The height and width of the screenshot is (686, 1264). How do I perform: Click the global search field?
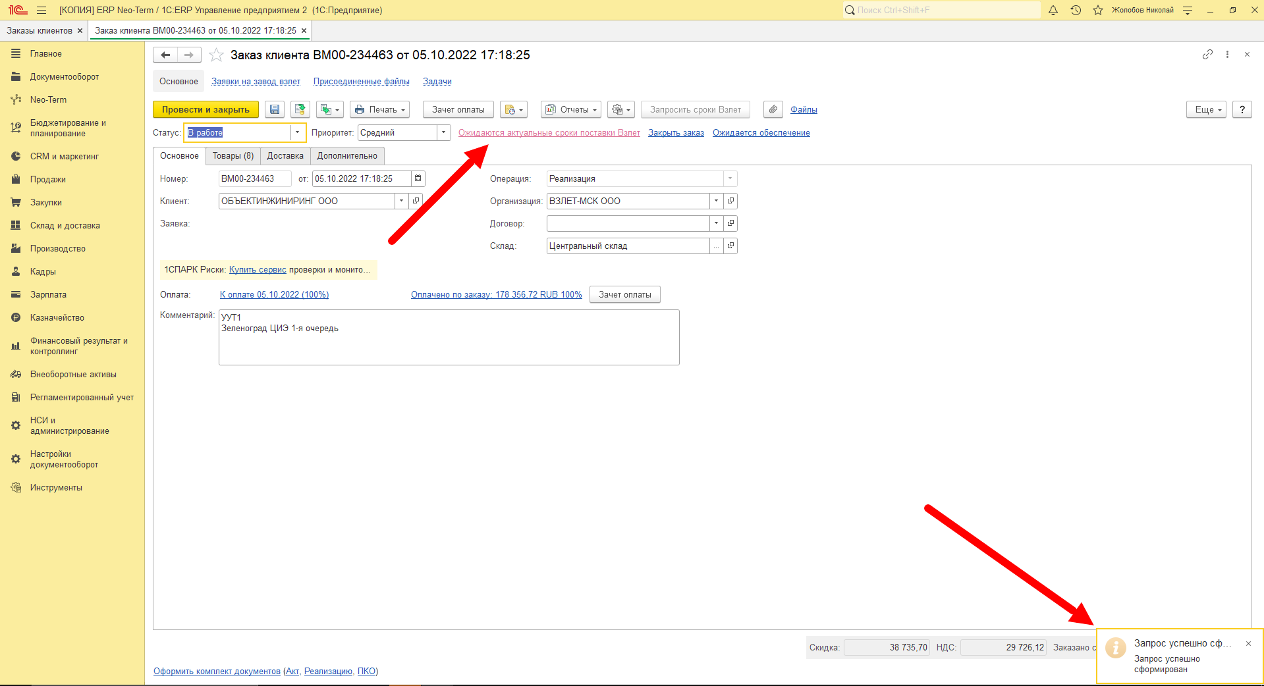point(941,10)
